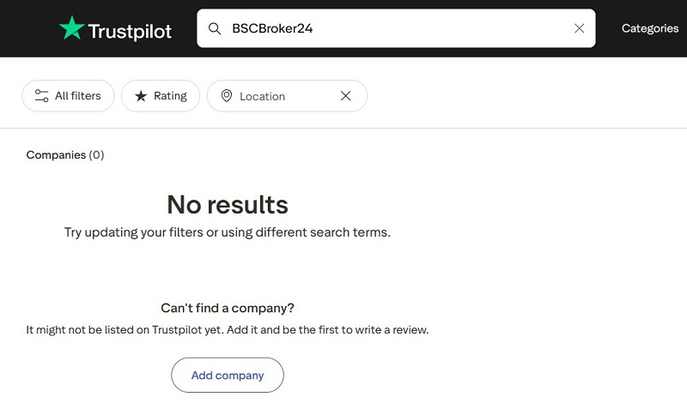Click the "It might not be listed" sentence
Image resolution: width=687 pixels, height=403 pixels.
pos(228,329)
